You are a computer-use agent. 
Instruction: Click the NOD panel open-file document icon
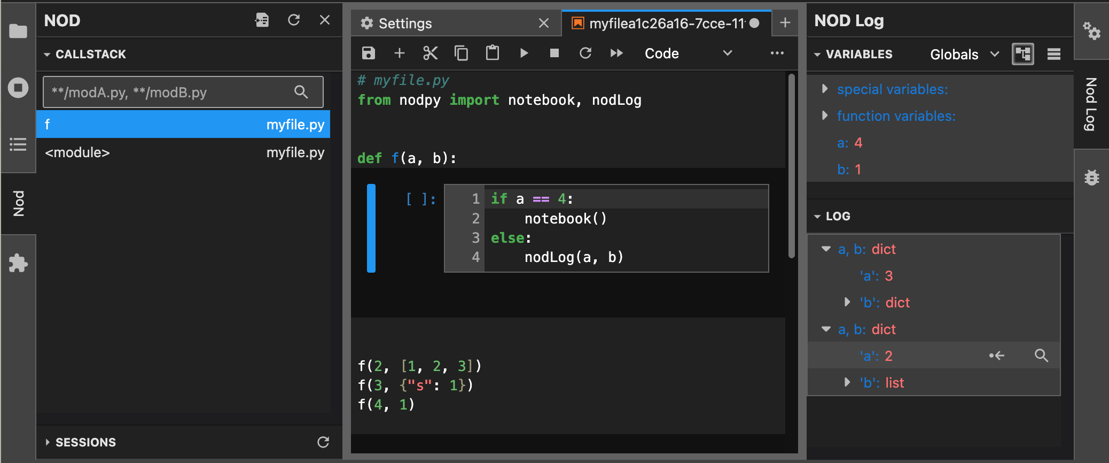click(x=262, y=20)
